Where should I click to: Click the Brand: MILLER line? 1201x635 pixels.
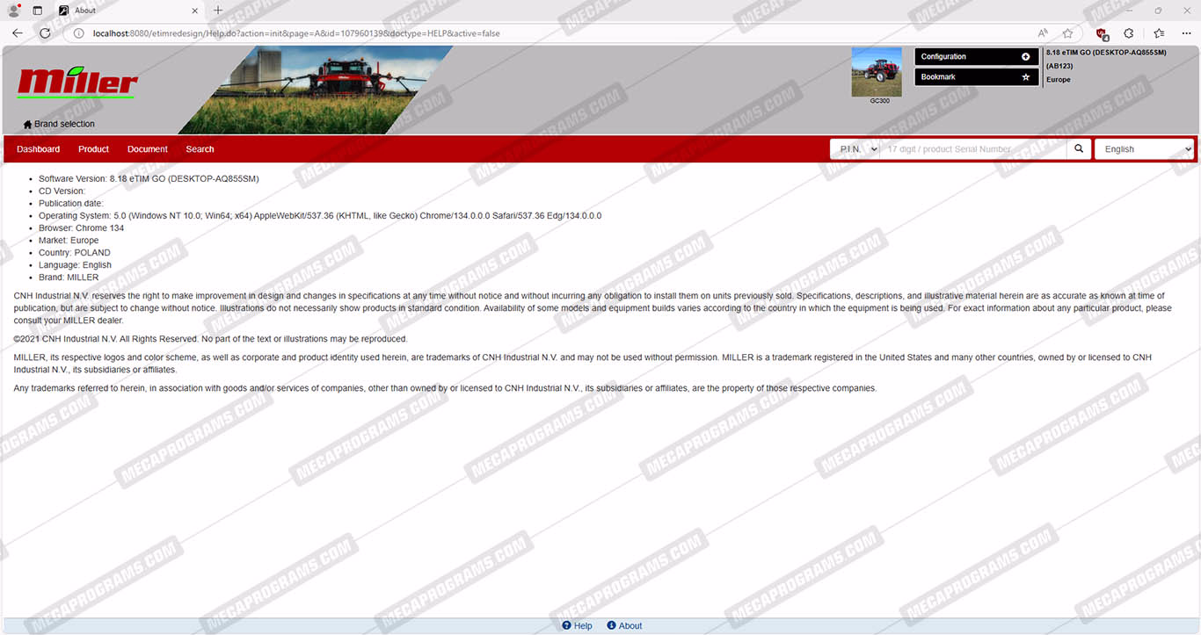(69, 277)
